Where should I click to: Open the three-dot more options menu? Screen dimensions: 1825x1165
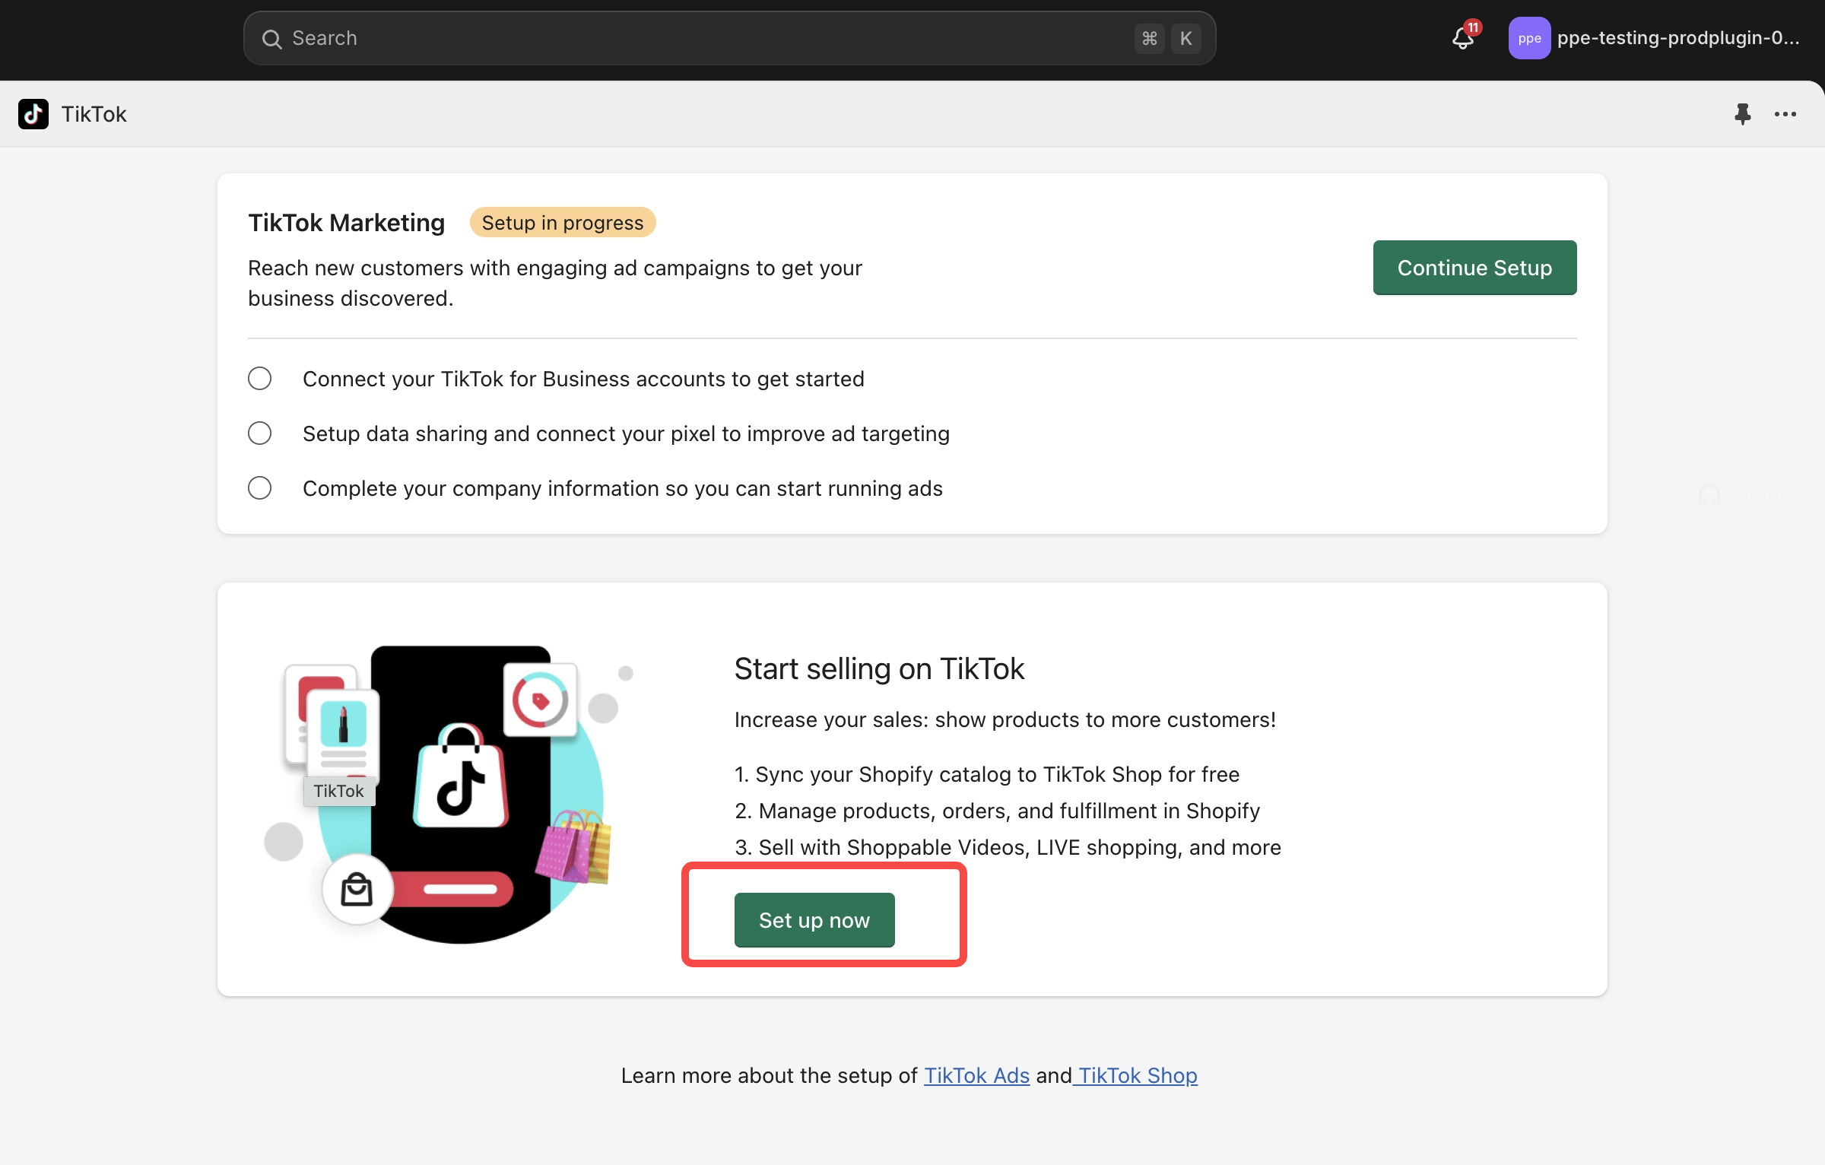(1785, 114)
